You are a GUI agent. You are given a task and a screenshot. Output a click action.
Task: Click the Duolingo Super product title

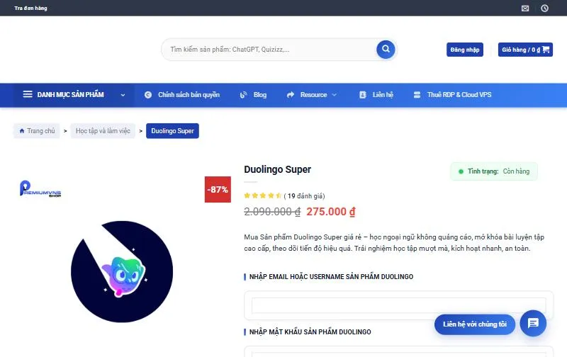[x=277, y=169]
